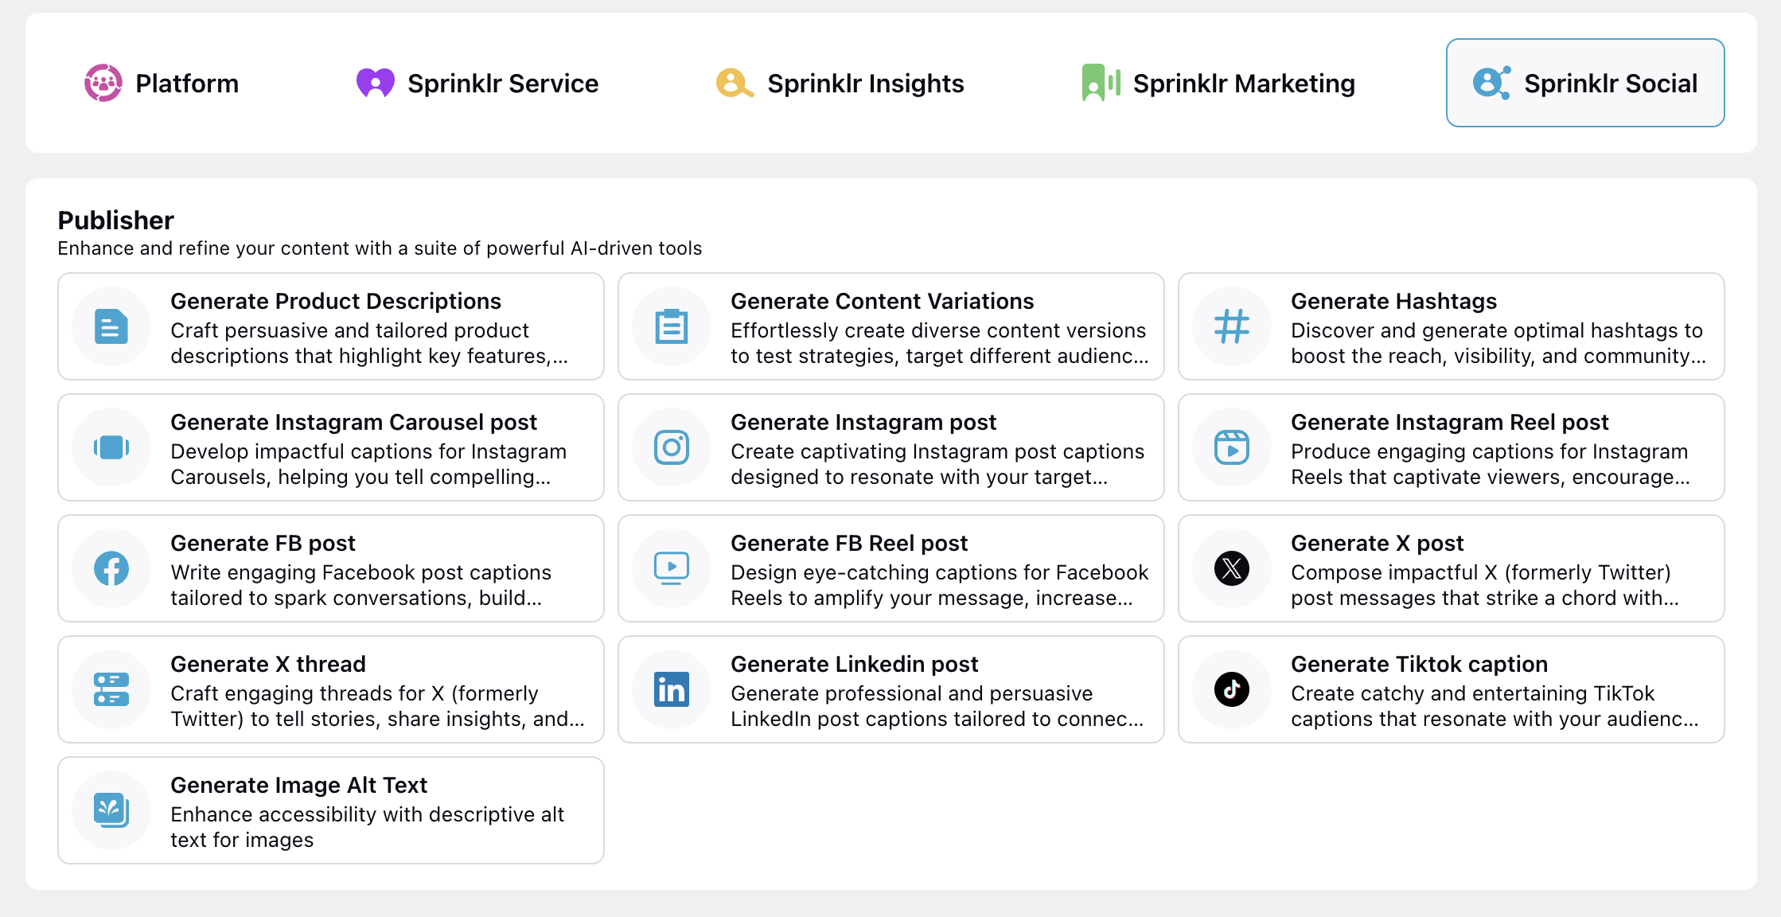Switch to the Platform tab

162,83
